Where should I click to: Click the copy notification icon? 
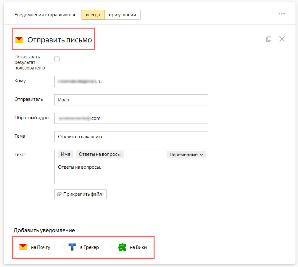269,39
